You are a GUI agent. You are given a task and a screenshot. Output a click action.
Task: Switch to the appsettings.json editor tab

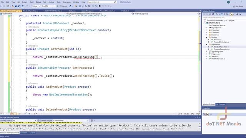click(x=88, y=11)
